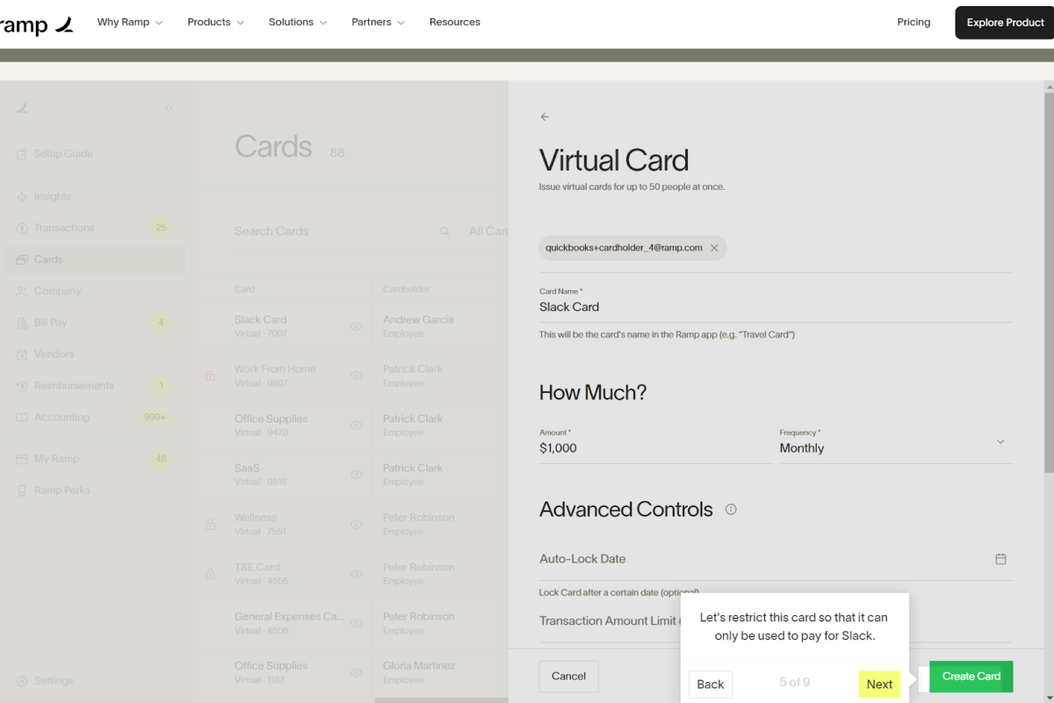The image size is (1054, 703).
Task: Click the Ramp Perks lightbulb icon
Action: click(22, 490)
